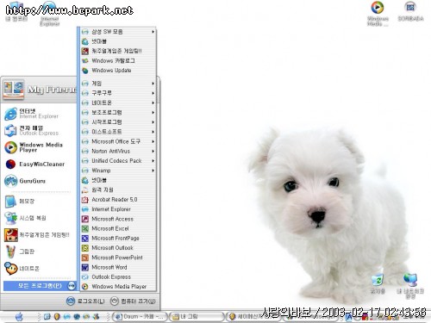Screen dimensions: 431x323
Task: Open 메모장 (Notepad)
Action: 39,202
